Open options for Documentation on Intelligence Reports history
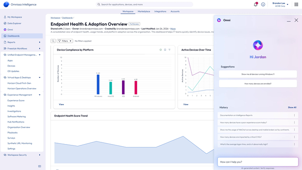This screenshot has height=170, width=302. click(294, 115)
